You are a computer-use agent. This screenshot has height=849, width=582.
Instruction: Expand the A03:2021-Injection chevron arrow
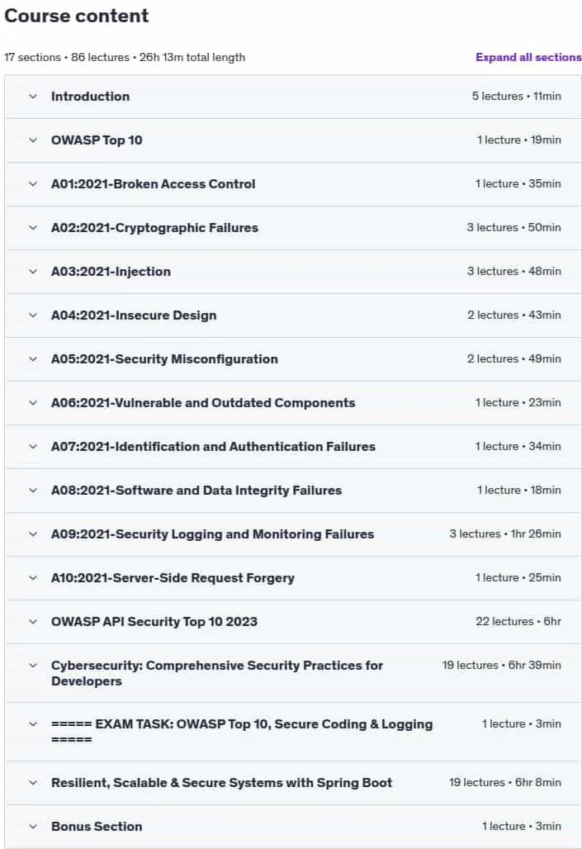point(33,271)
